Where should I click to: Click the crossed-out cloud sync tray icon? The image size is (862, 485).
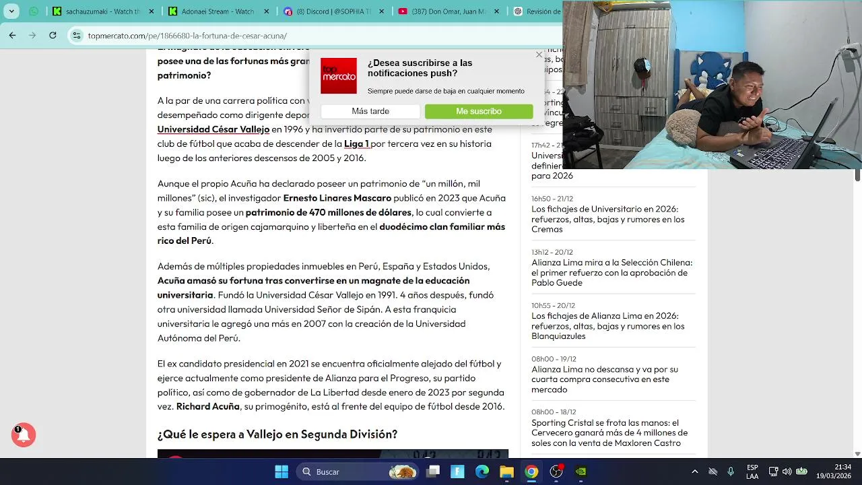pyautogui.click(x=712, y=472)
